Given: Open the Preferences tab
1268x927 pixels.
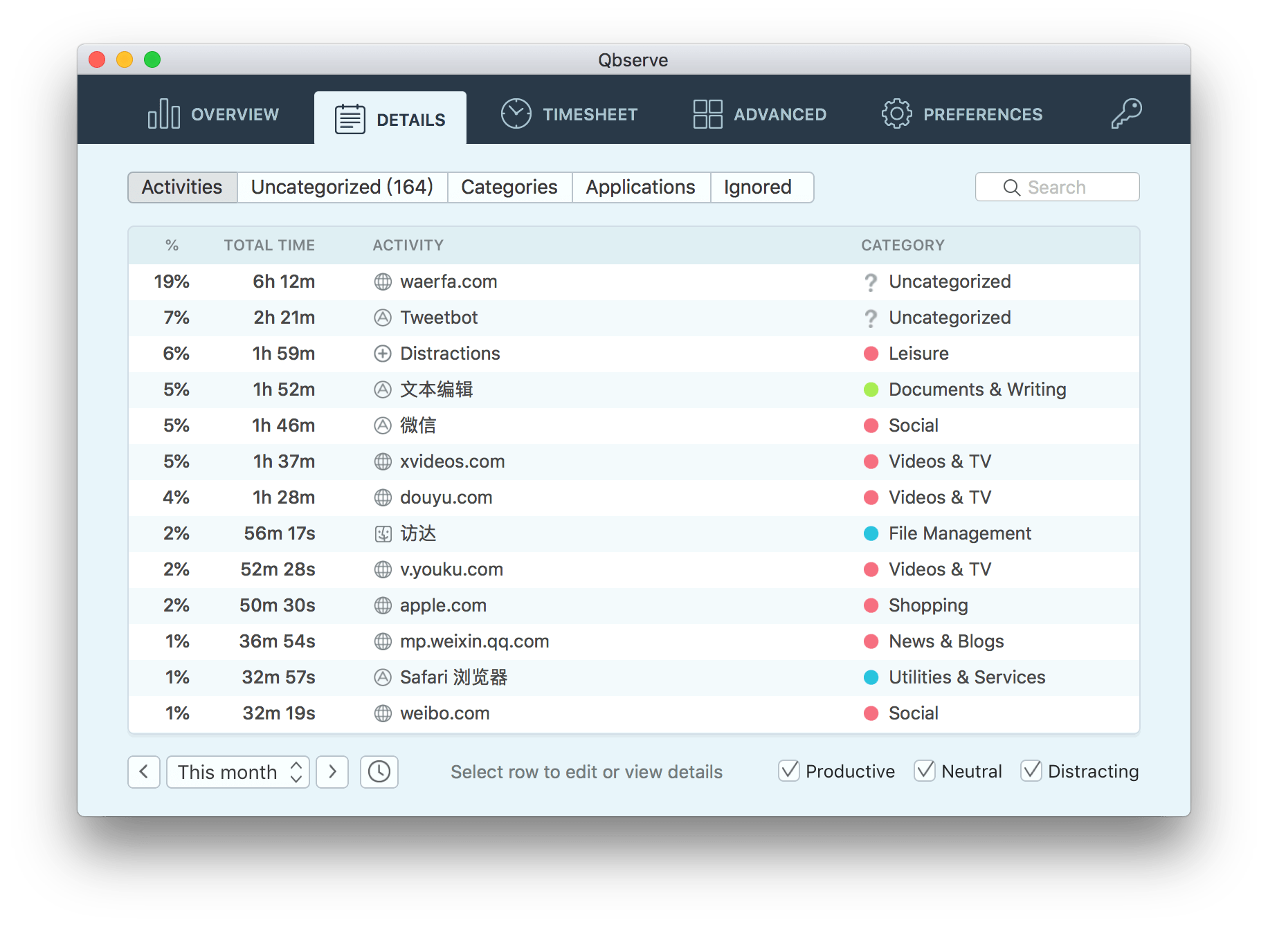Looking at the screenshot, I should pyautogui.click(x=962, y=114).
